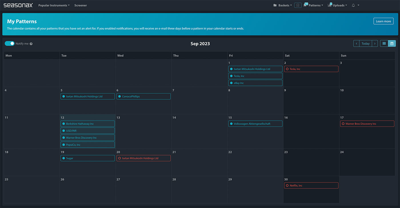
Task: Open the dropdown arrow beside the bell
Action: click(x=358, y=5)
